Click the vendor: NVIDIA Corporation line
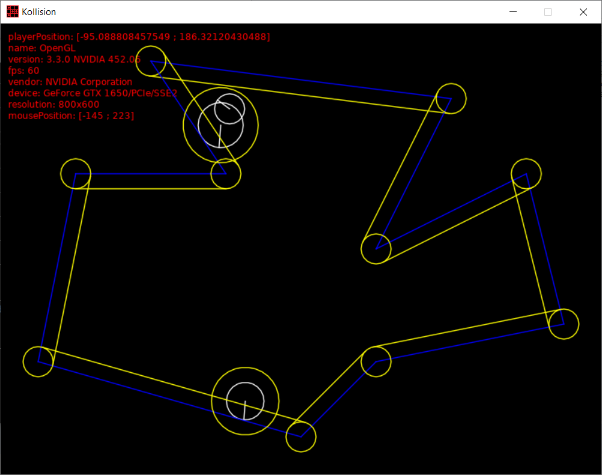 pos(70,82)
